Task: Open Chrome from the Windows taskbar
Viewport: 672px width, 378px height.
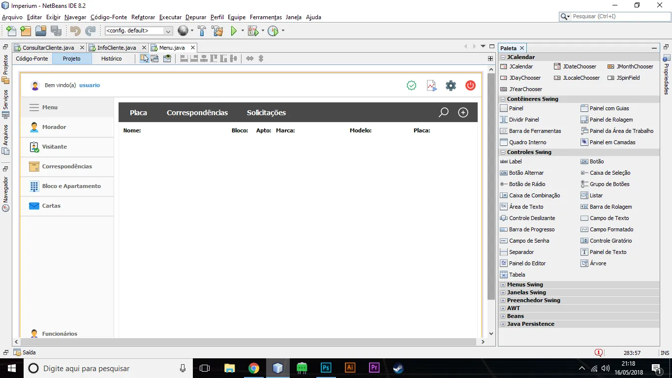Action: coord(253,368)
